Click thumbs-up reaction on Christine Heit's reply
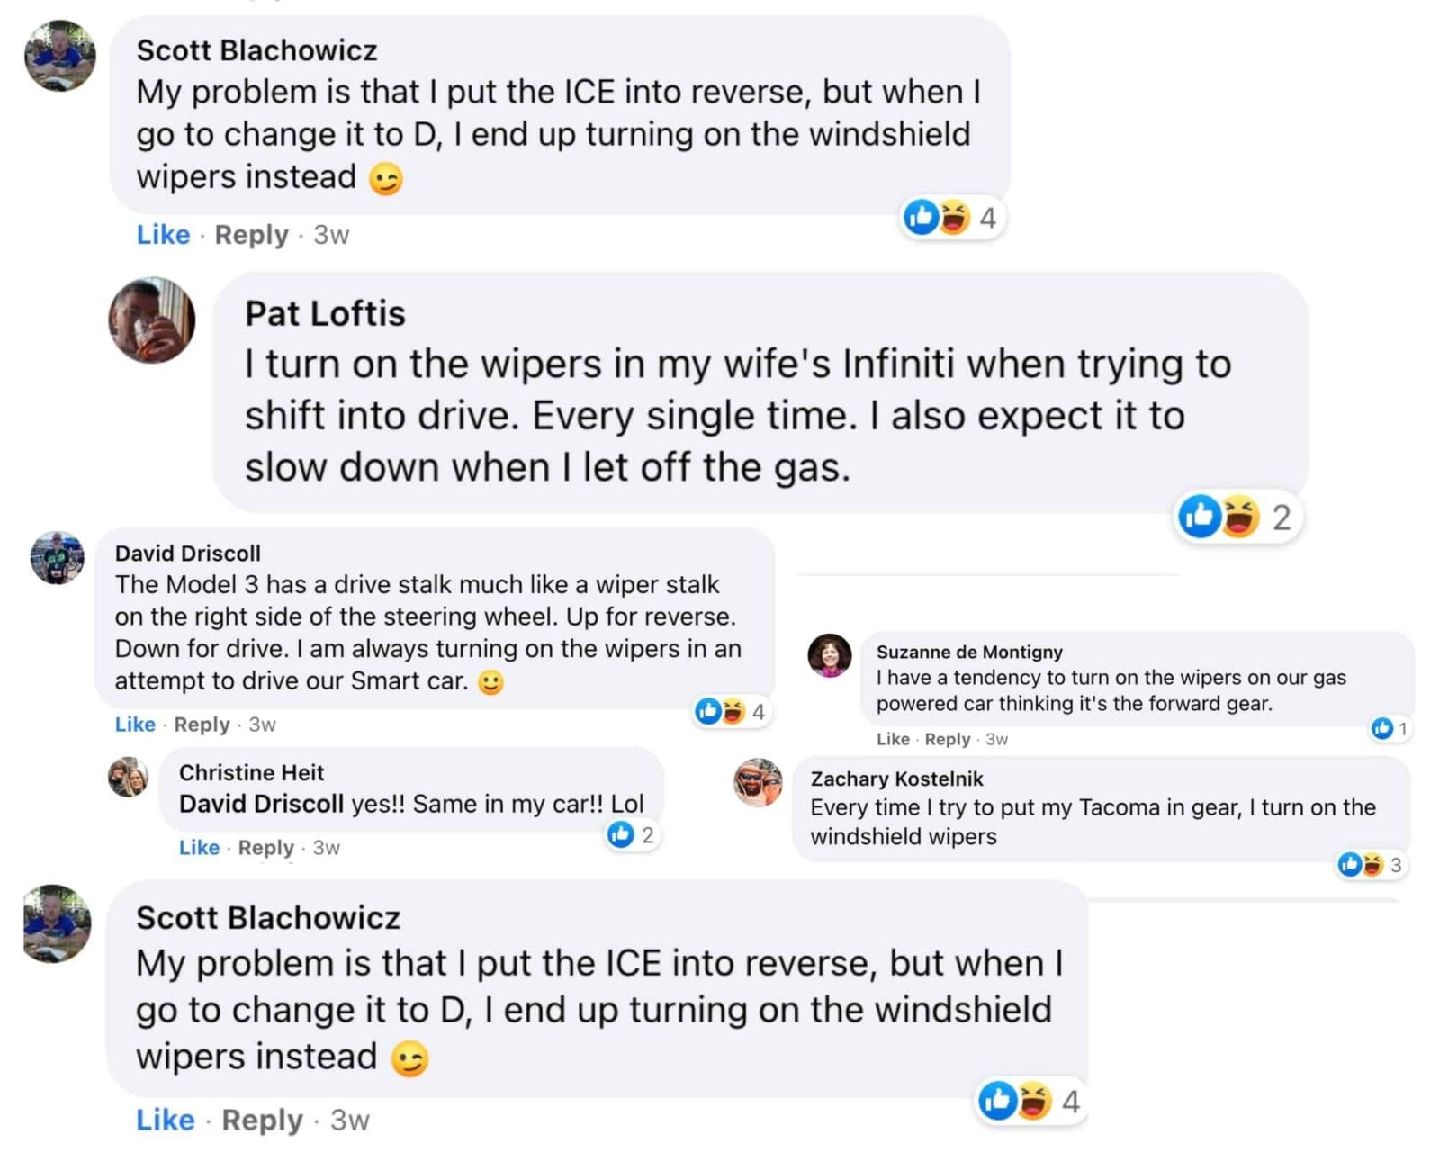 point(621,834)
